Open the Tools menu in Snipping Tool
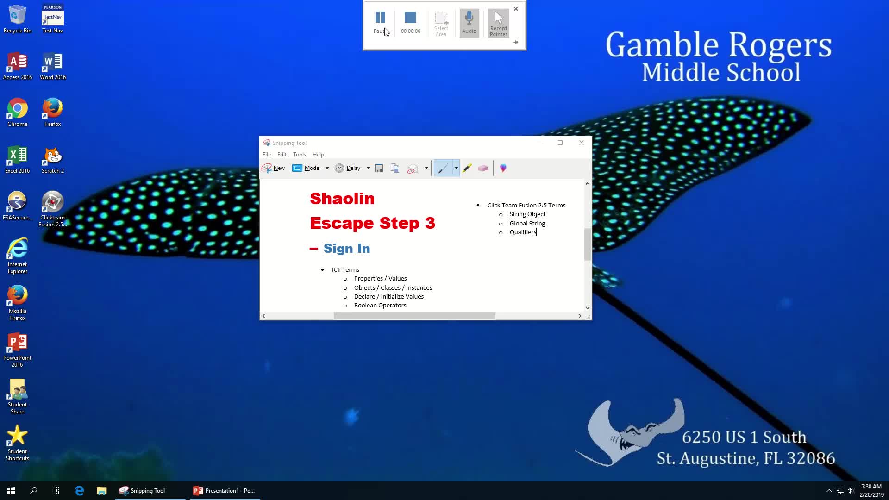 tap(300, 155)
